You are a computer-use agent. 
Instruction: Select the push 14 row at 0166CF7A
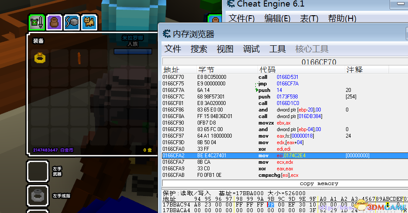point(285,90)
